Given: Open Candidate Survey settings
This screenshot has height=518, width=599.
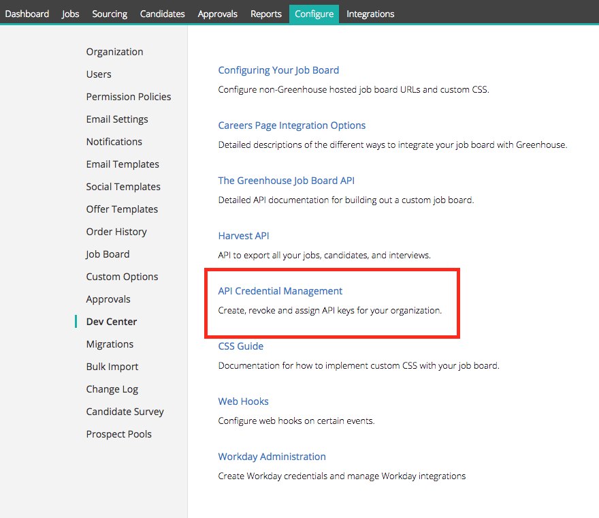Looking at the screenshot, I should coord(125,412).
